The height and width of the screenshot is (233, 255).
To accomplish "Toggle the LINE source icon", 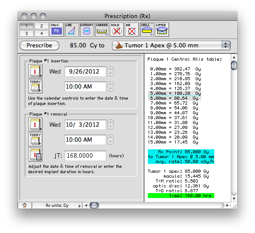I will pos(72,29).
